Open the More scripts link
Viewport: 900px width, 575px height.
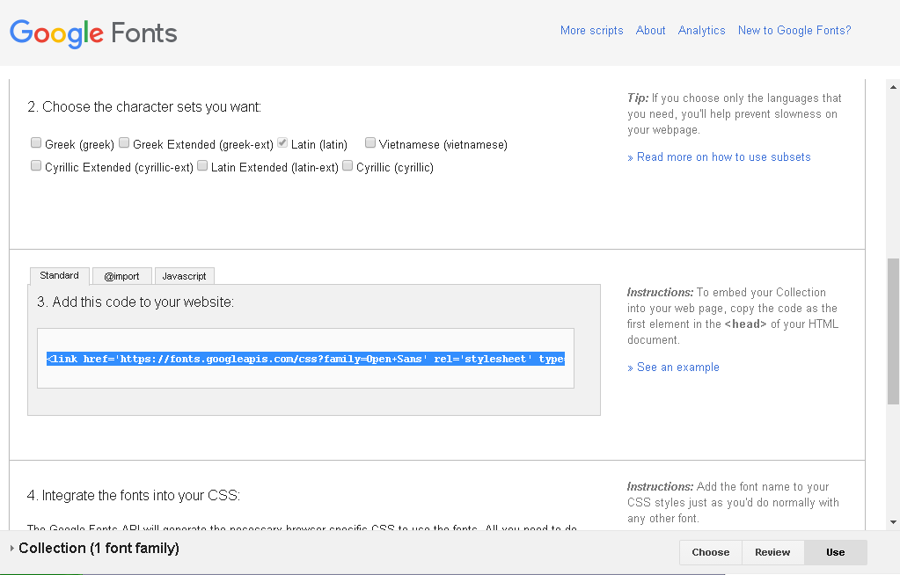(591, 30)
